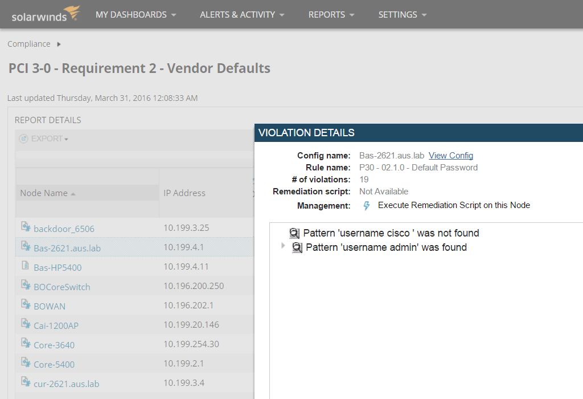Expand the Compliance breadcrumb arrow
The height and width of the screenshot is (399, 583).
[x=59, y=44]
